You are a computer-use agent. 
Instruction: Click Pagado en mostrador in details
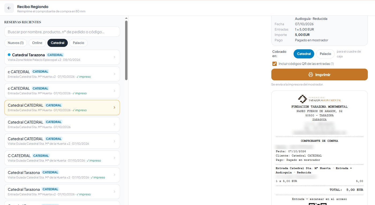[x=312, y=40]
